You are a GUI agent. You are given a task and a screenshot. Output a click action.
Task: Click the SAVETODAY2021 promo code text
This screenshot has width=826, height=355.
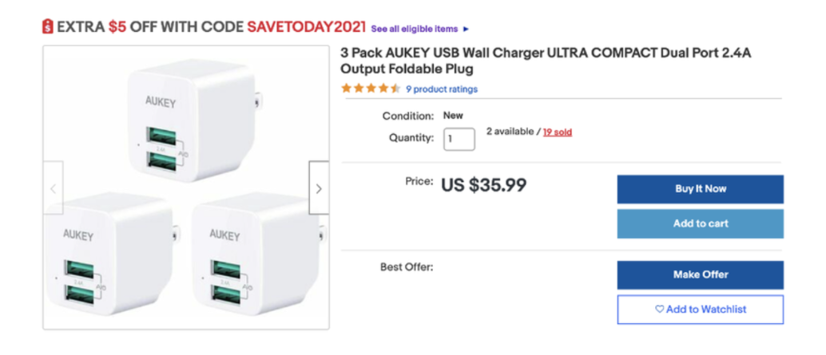click(x=306, y=26)
